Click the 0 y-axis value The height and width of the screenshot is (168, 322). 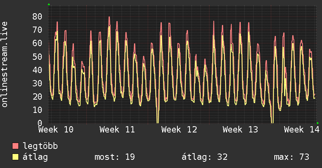(x=40, y=123)
